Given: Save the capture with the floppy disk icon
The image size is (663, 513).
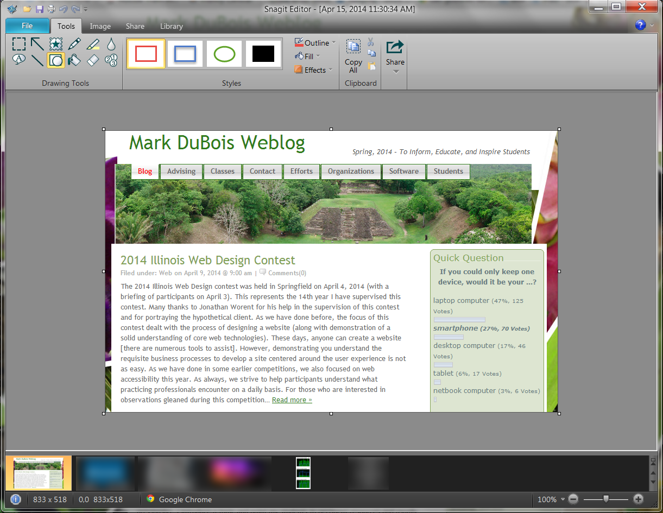Looking at the screenshot, I should [39, 9].
